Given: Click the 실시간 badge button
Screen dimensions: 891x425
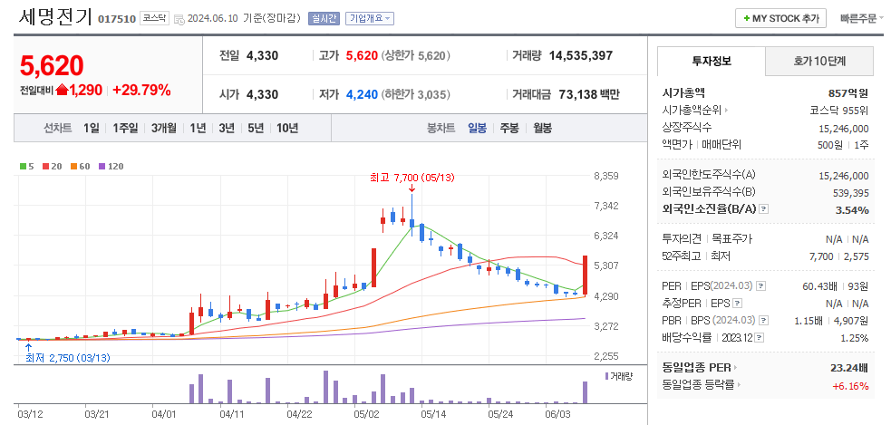Looking at the screenshot, I should coord(324,19).
